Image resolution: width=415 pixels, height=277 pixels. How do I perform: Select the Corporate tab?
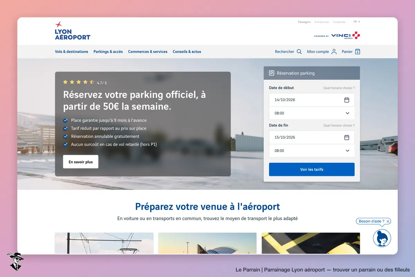click(339, 22)
